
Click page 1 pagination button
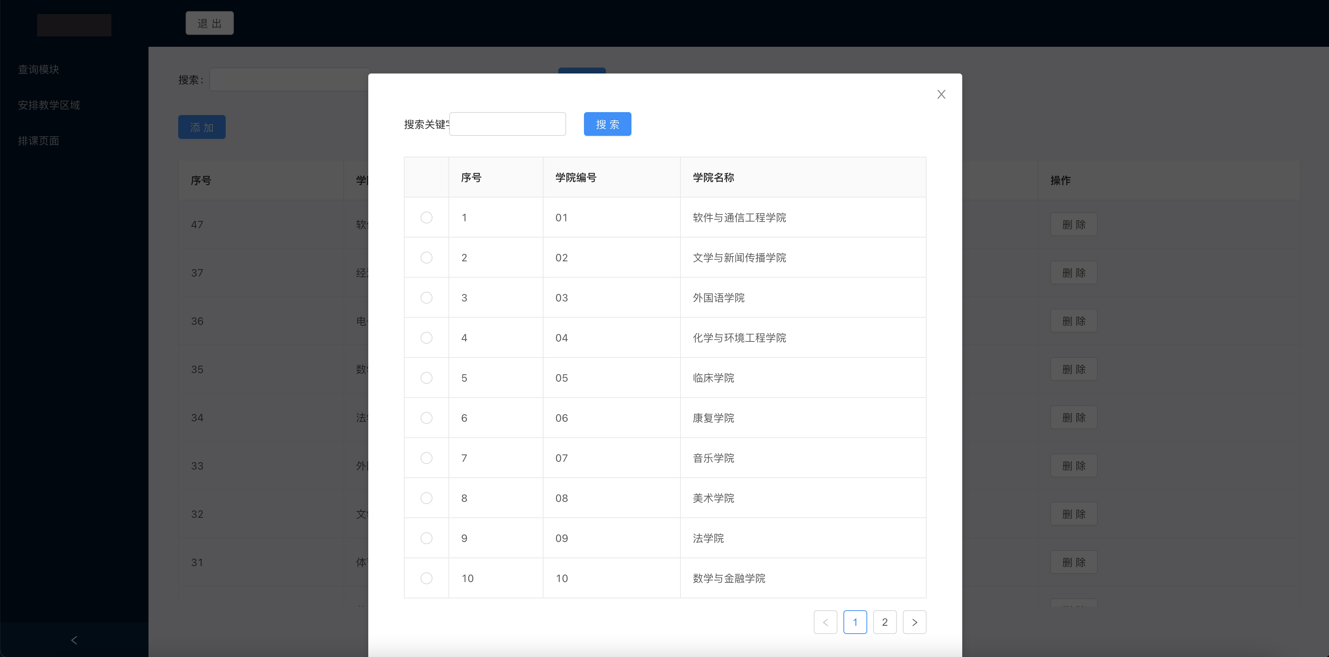[x=855, y=622]
